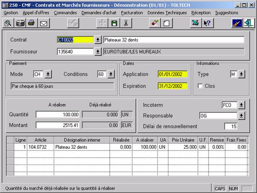The height and width of the screenshot is (193, 257).
Task: Open the Responsable dropdown arrow
Action: click(241, 116)
